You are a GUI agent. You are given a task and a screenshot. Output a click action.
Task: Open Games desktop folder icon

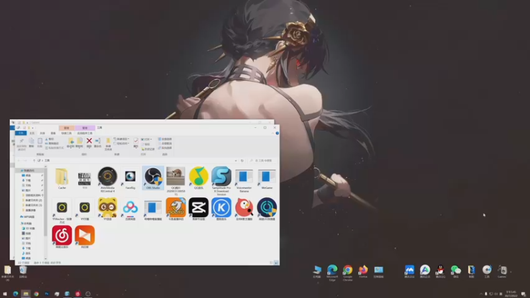[x=502, y=272]
